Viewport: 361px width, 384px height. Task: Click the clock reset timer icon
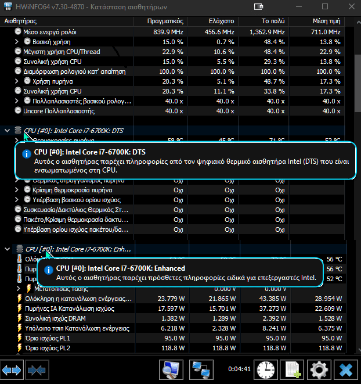click(266, 369)
